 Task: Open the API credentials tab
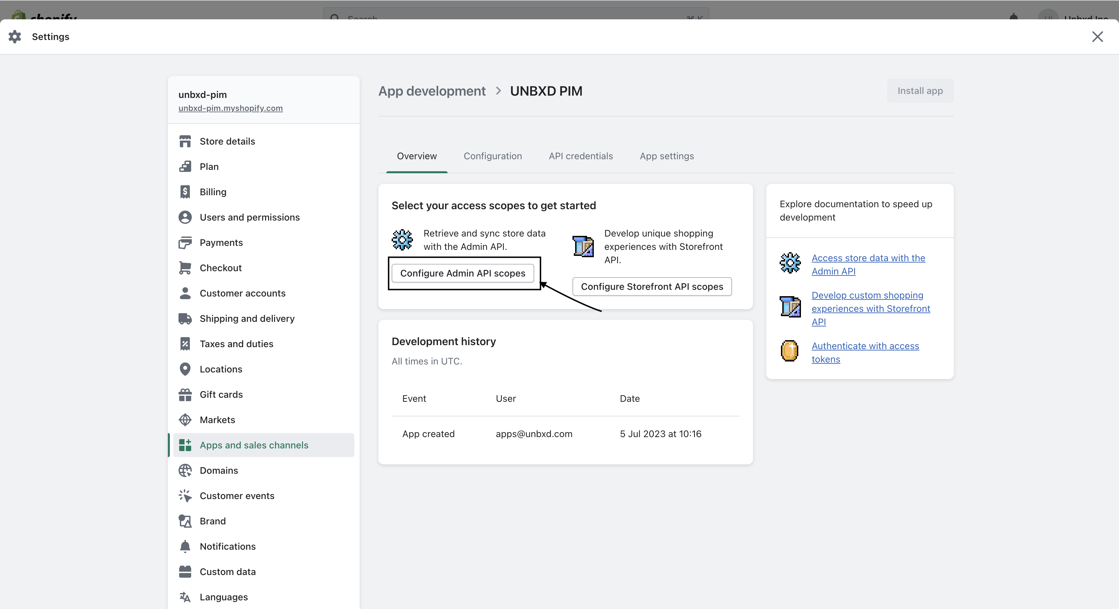click(581, 156)
